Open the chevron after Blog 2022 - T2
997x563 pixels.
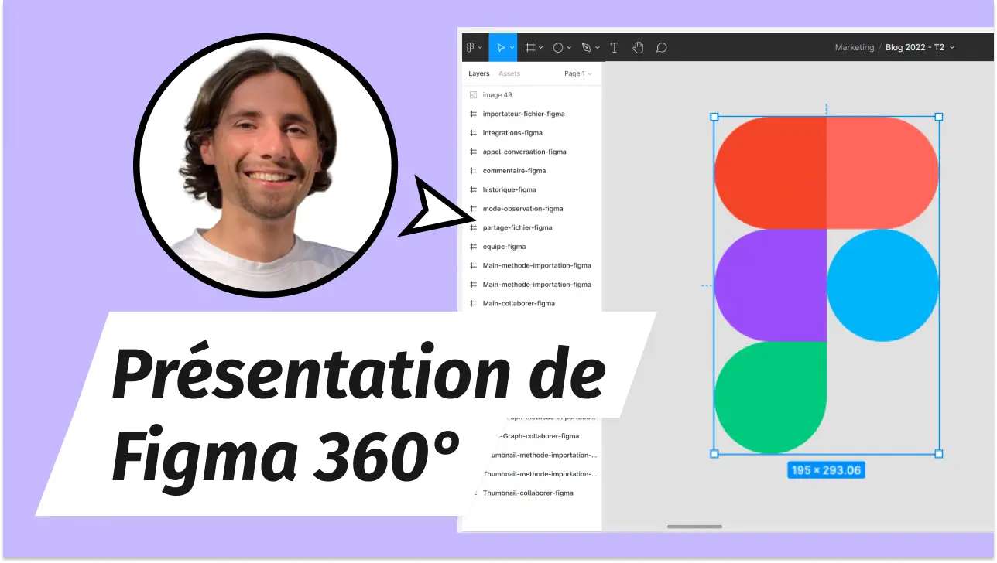(952, 48)
